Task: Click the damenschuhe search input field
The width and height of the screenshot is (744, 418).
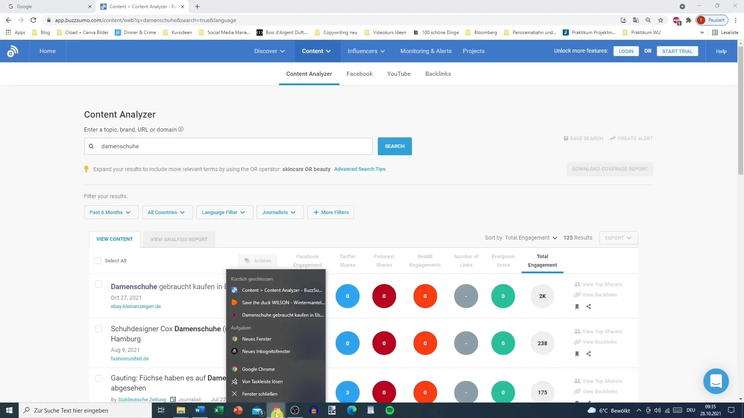Action: coord(228,146)
